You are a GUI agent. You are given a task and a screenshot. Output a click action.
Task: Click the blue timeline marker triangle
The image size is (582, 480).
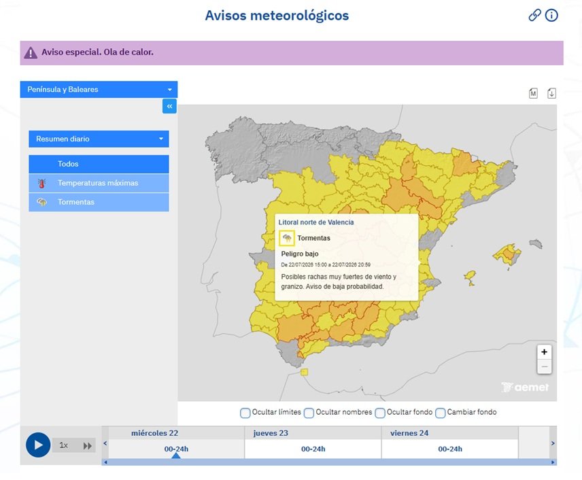176,455
